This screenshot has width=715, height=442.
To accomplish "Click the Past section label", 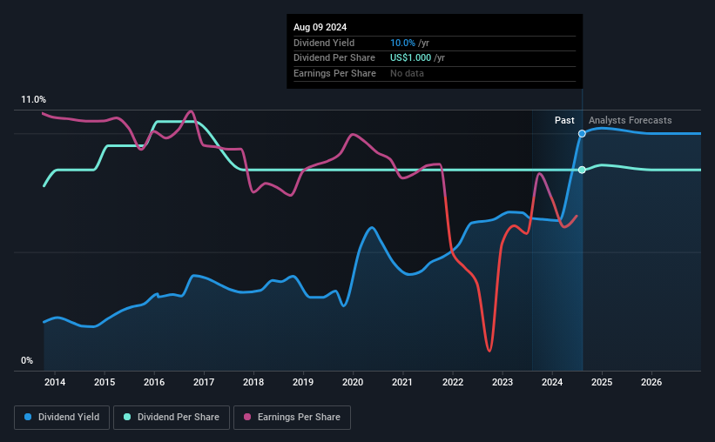I will (564, 120).
